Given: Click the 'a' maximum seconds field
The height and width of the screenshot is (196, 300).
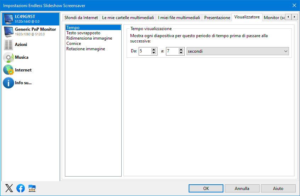Looking at the screenshot, I should (x=172, y=51).
